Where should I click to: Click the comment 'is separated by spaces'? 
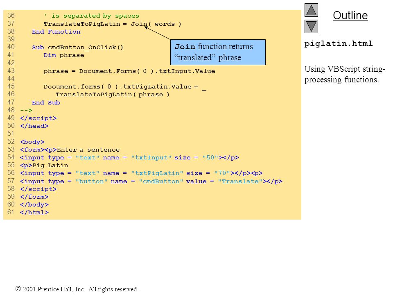coord(91,16)
